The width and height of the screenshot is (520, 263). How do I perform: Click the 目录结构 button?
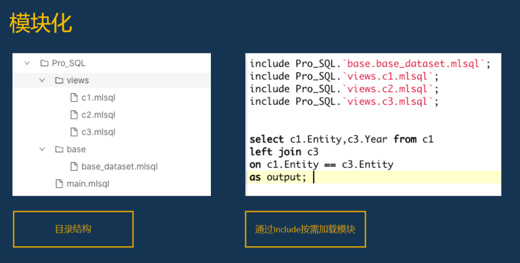(x=73, y=229)
